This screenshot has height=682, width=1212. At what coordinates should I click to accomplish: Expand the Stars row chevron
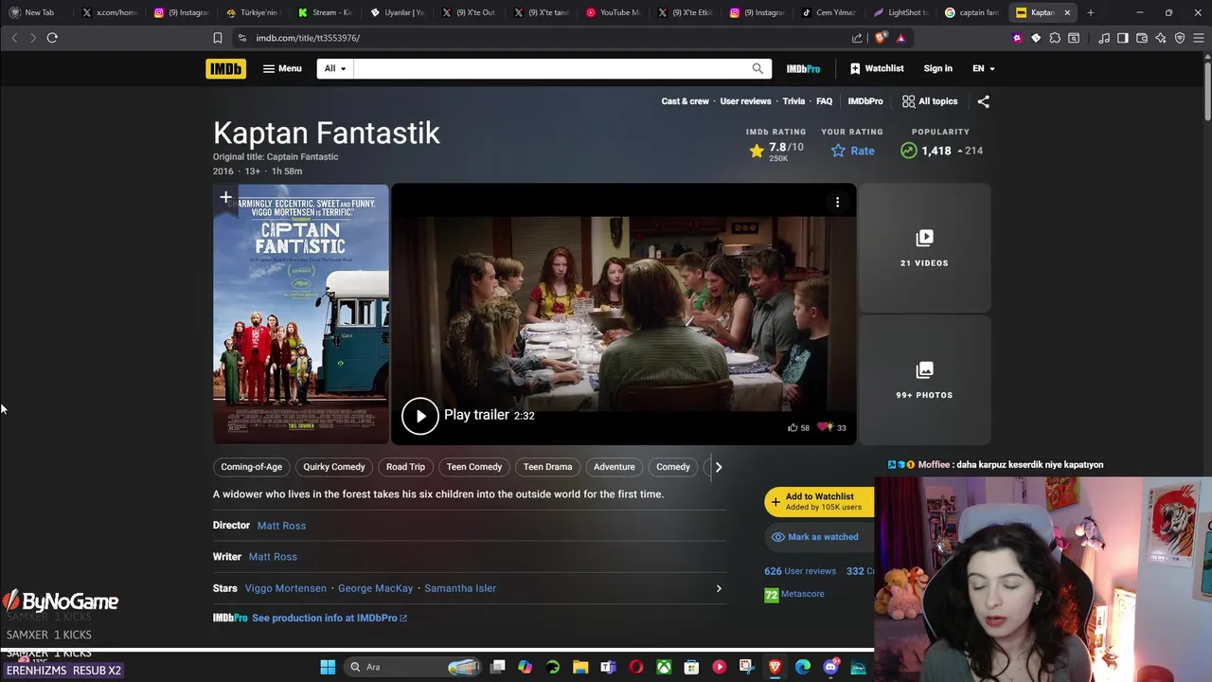click(x=719, y=588)
